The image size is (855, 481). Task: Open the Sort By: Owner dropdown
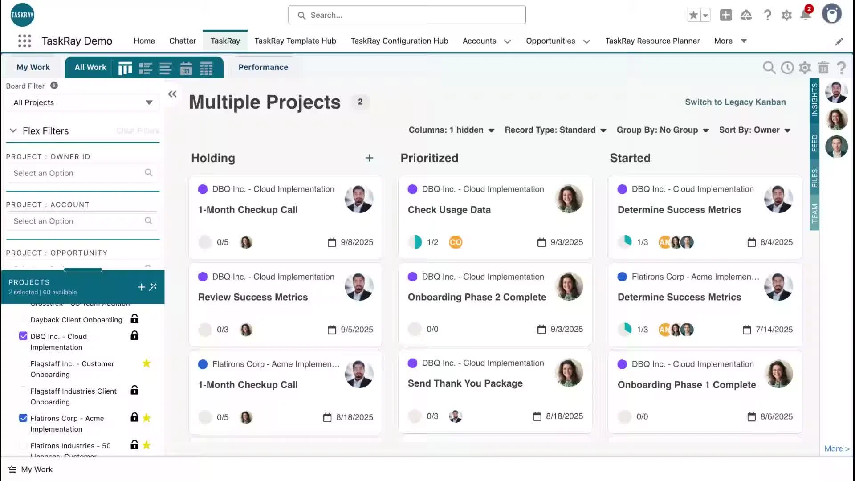click(x=755, y=130)
